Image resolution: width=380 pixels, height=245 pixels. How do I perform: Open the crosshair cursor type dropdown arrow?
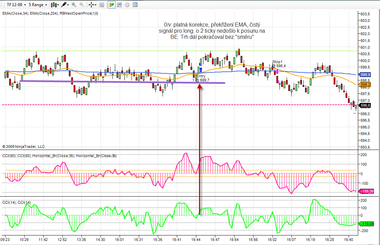[x=96, y=5]
